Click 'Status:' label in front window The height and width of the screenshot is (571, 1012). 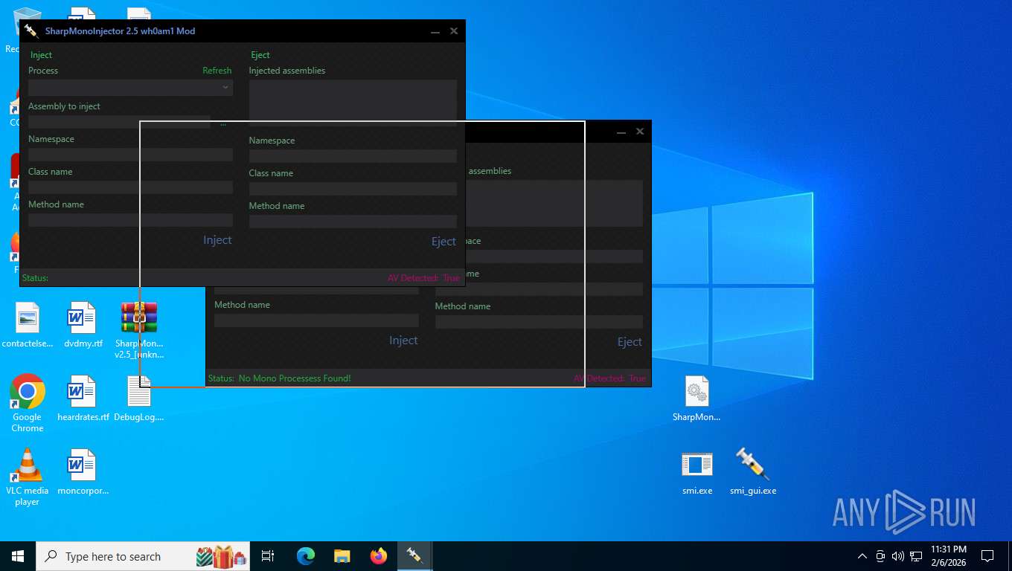click(35, 278)
